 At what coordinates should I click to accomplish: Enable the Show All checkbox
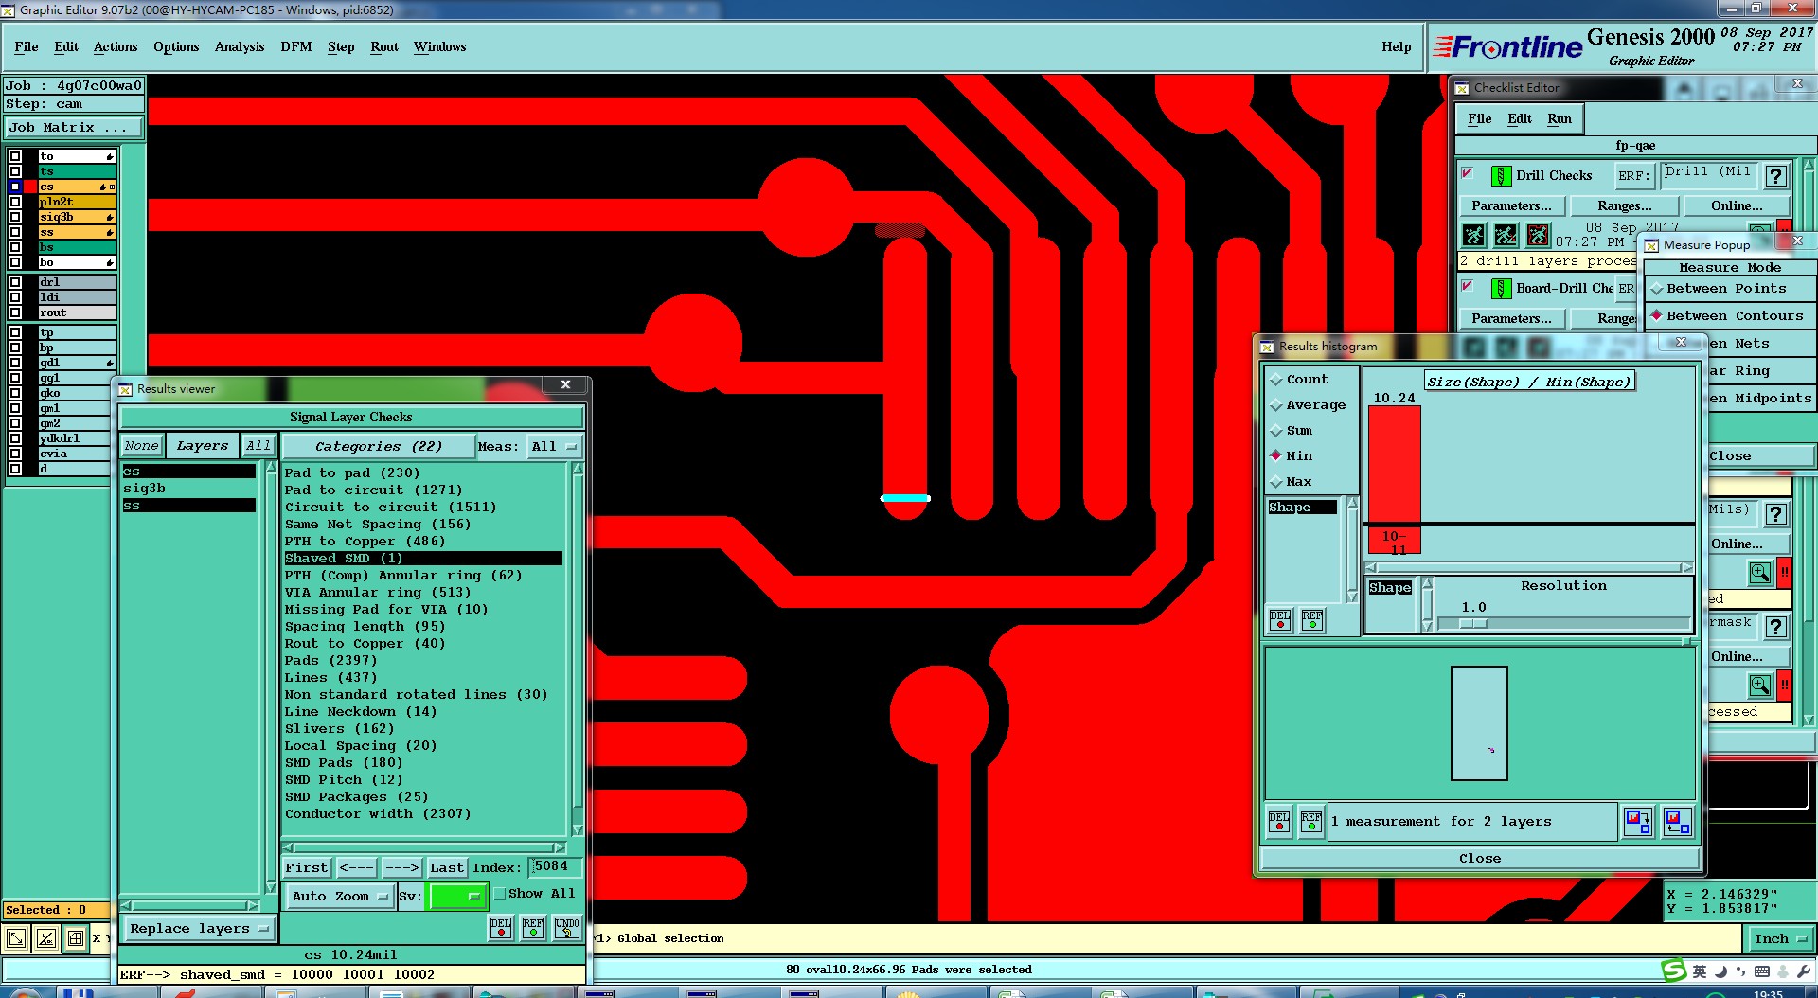500,893
